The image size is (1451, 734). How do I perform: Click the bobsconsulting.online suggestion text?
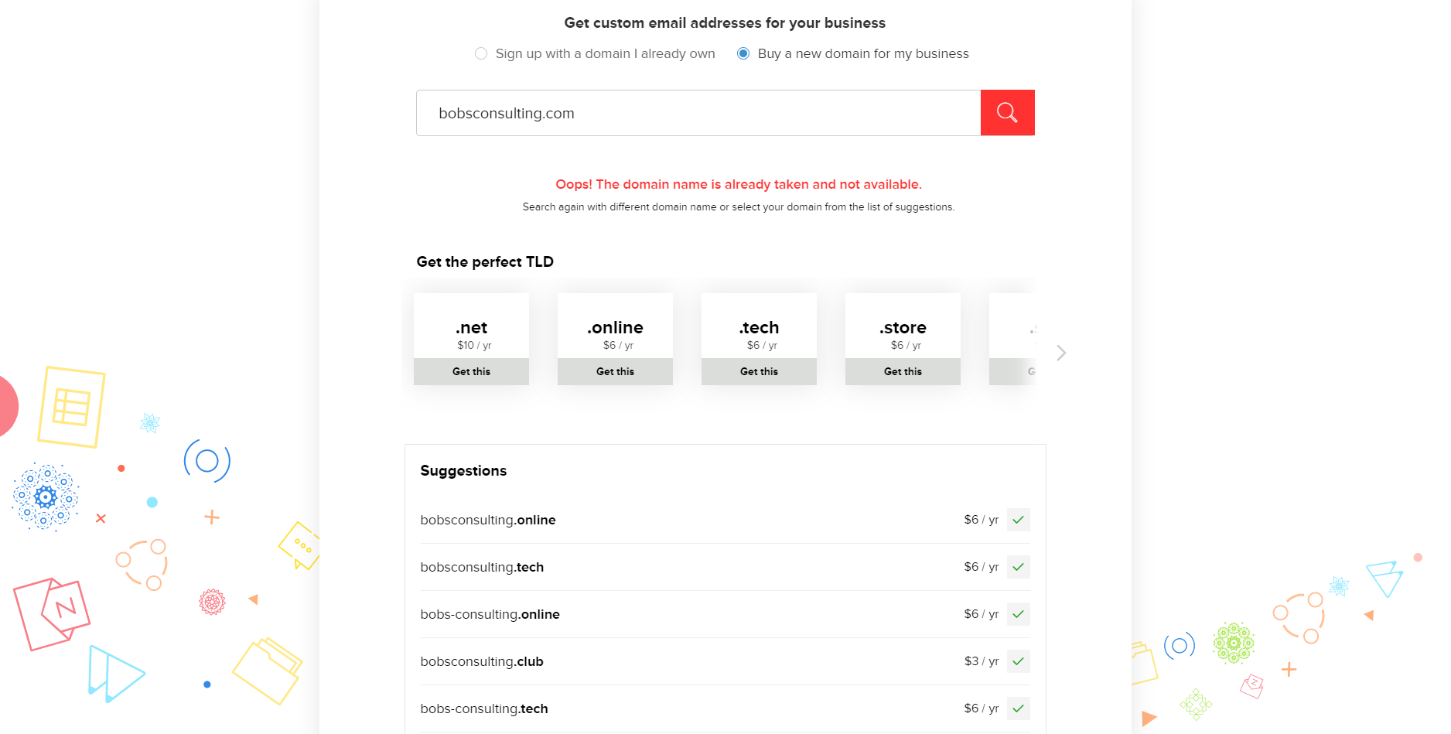coord(488,520)
